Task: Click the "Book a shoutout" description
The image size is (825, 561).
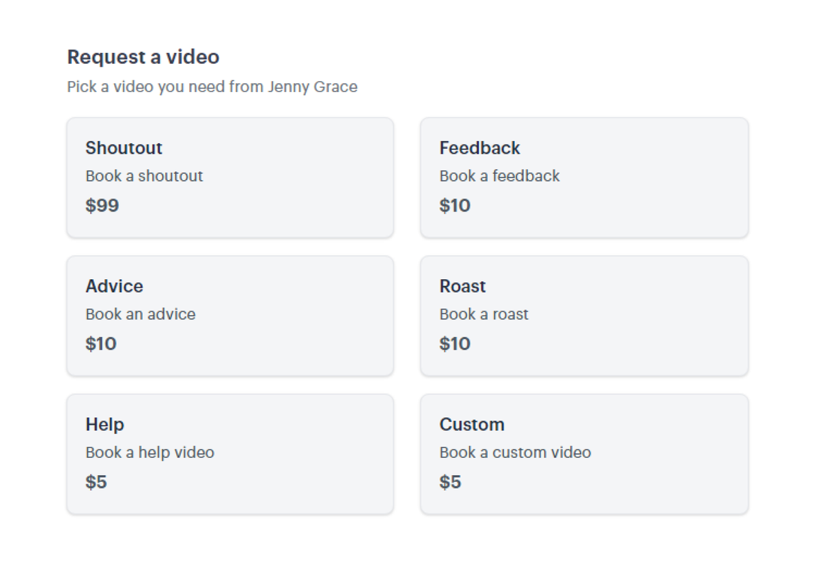Action: [144, 176]
